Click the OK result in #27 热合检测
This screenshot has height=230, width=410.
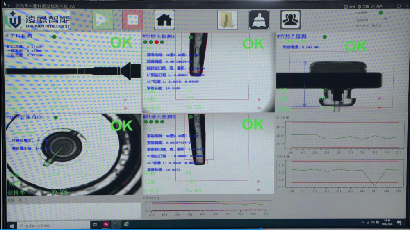coord(355,46)
